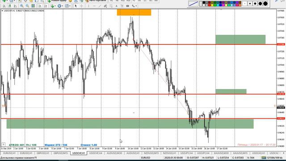Select the vertical line drawing tool
This screenshot has width=286, height=161.
click(x=88, y=6)
